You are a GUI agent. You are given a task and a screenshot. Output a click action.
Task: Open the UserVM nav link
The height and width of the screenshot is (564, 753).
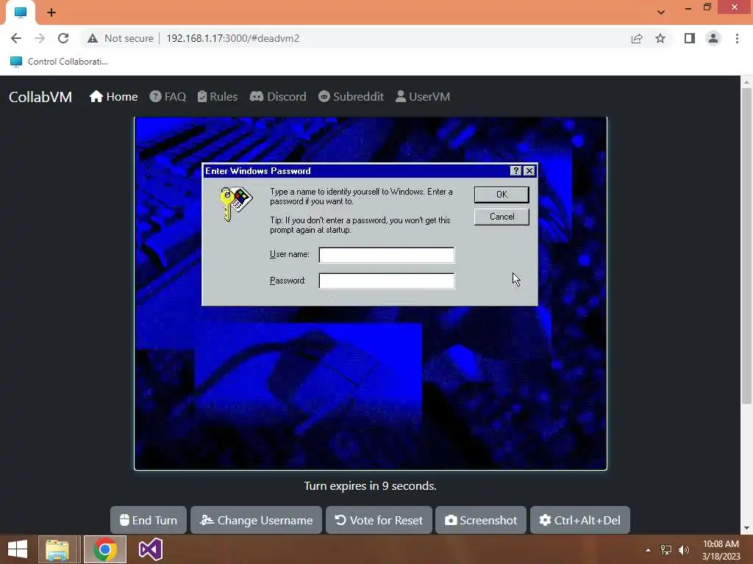(423, 97)
